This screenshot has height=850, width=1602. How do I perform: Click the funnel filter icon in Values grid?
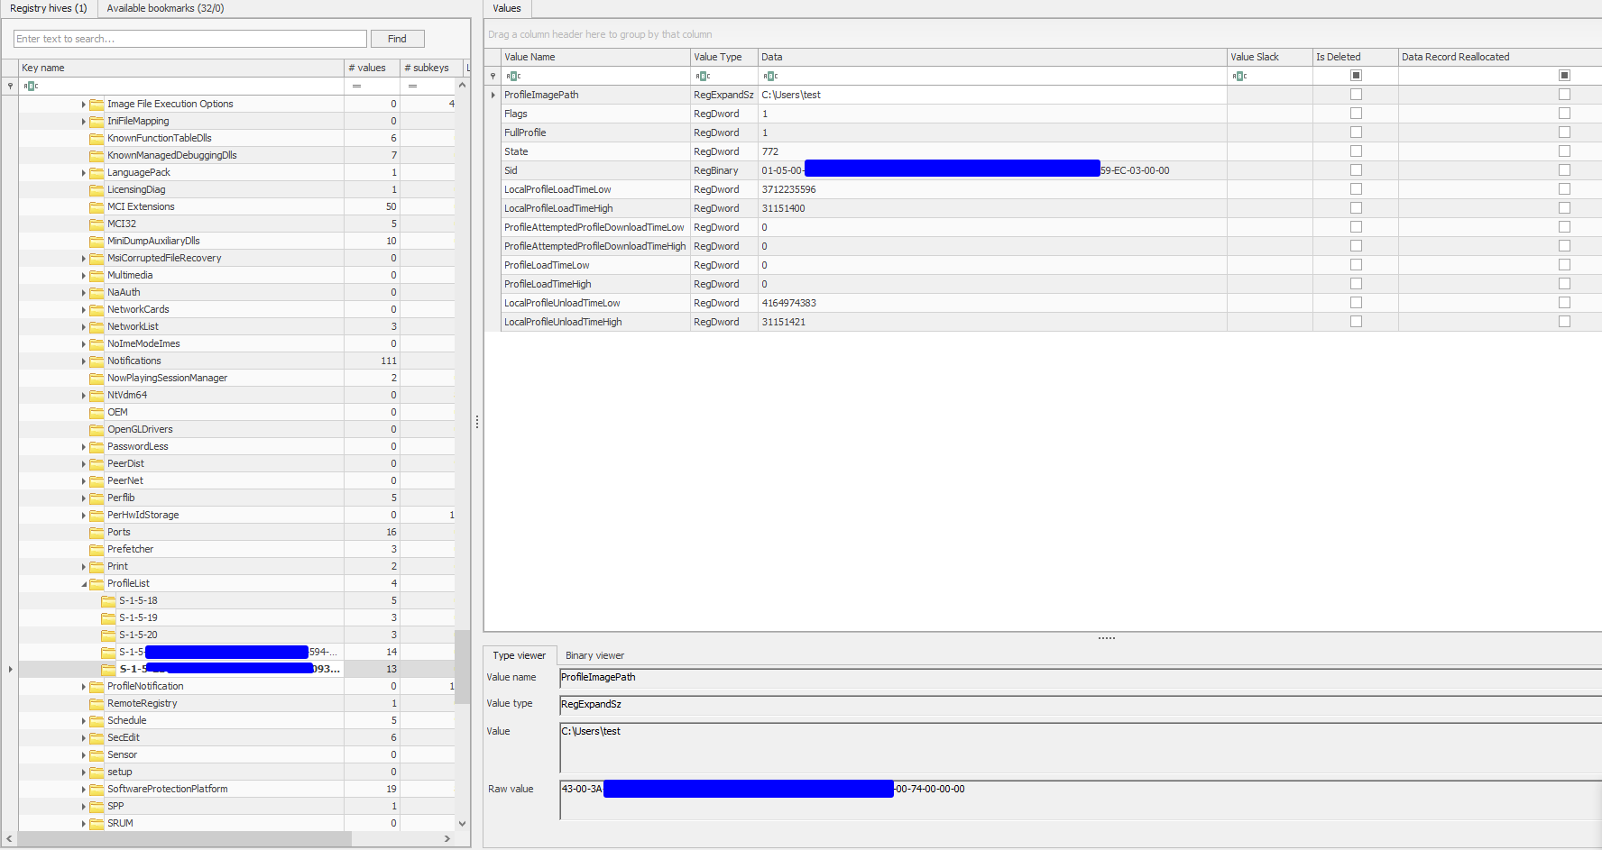coord(493,76)
